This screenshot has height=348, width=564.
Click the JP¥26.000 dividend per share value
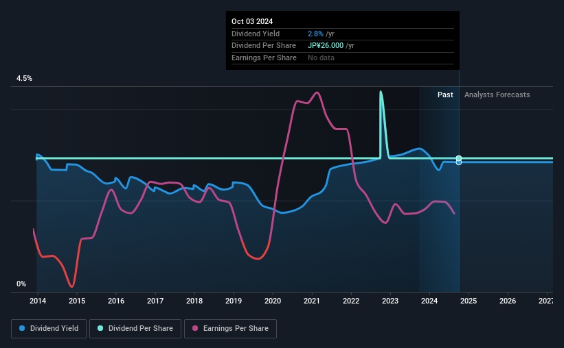pyautogui.click(x=326, y=46)
